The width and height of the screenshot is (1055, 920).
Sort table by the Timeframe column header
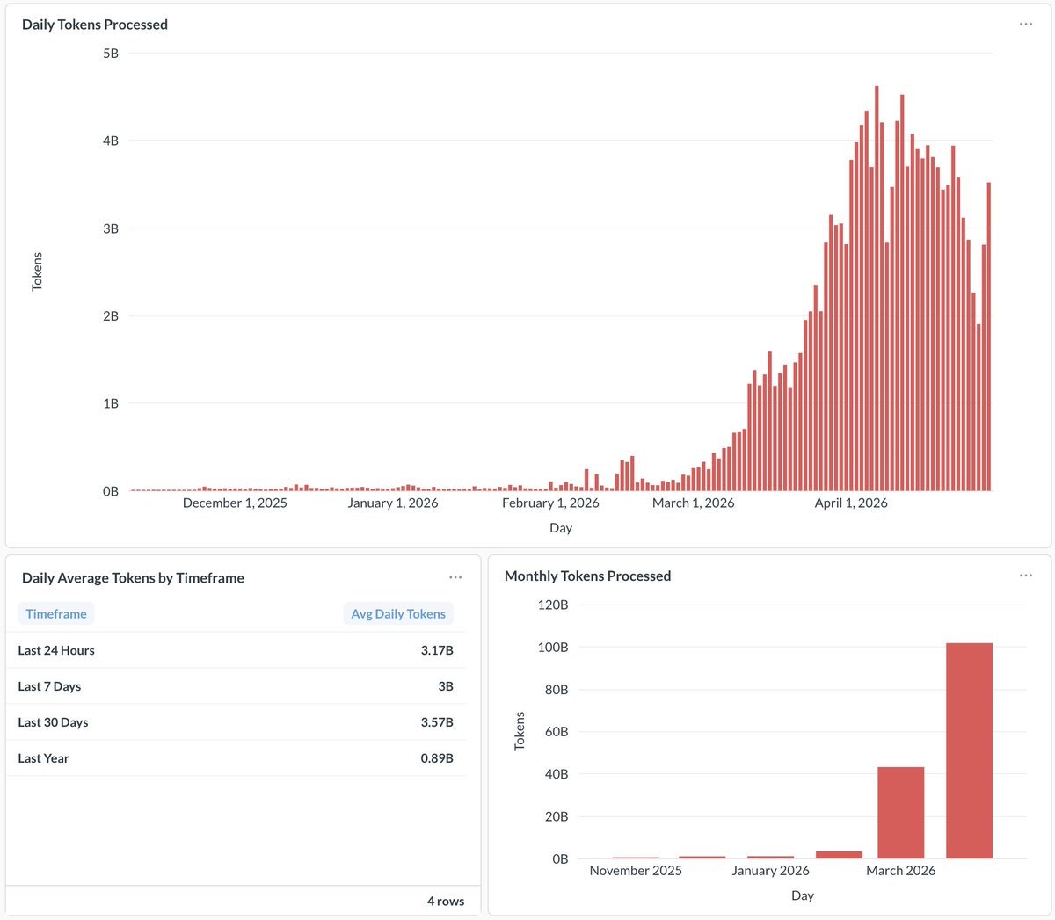56,614
